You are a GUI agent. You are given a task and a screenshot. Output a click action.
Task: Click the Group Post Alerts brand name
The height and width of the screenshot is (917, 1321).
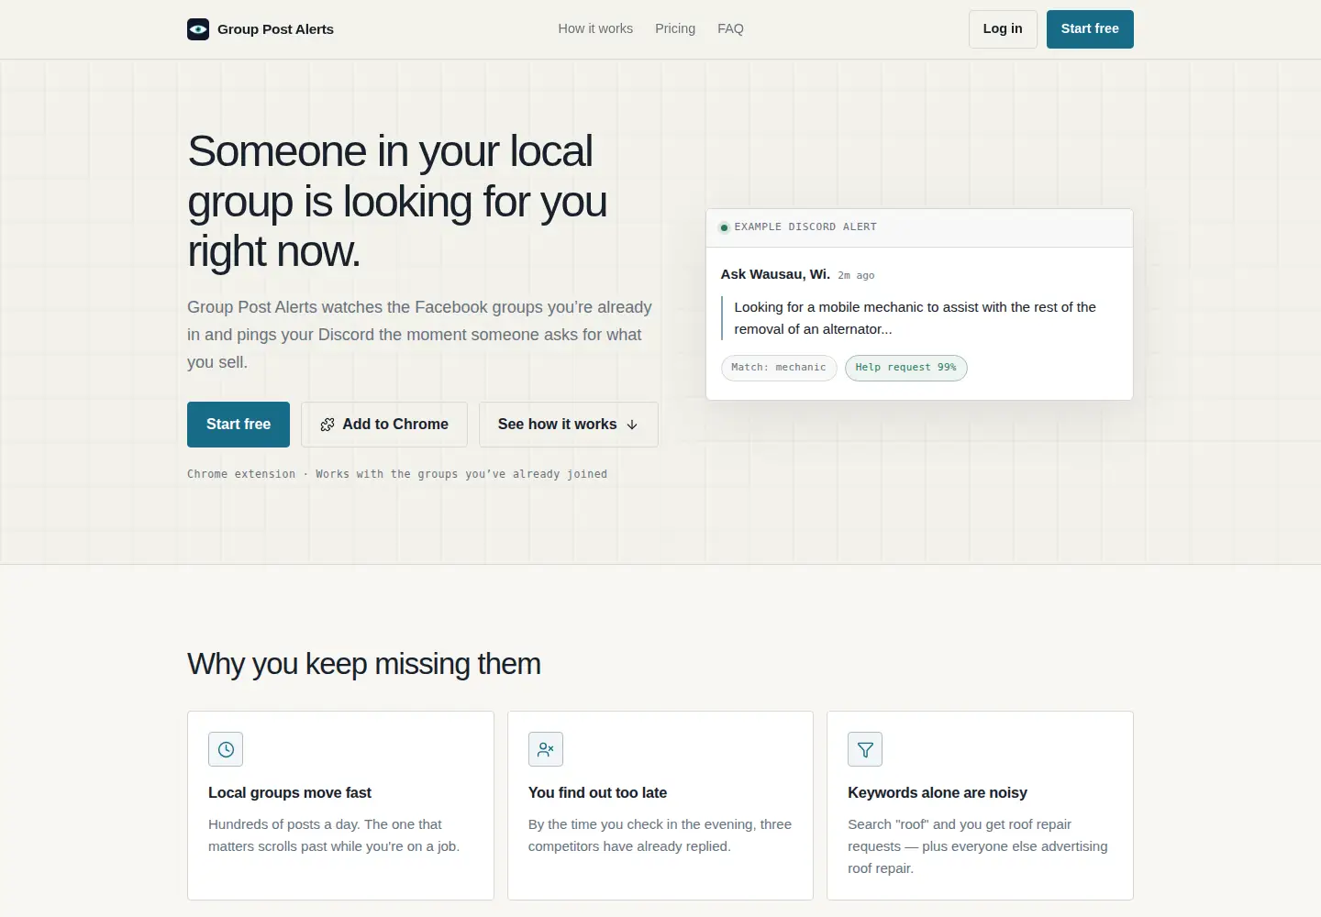tap(275, 29)
